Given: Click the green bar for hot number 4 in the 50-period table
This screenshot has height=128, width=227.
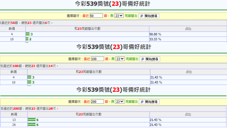Looking at the screenshot, I should point(28,34).
